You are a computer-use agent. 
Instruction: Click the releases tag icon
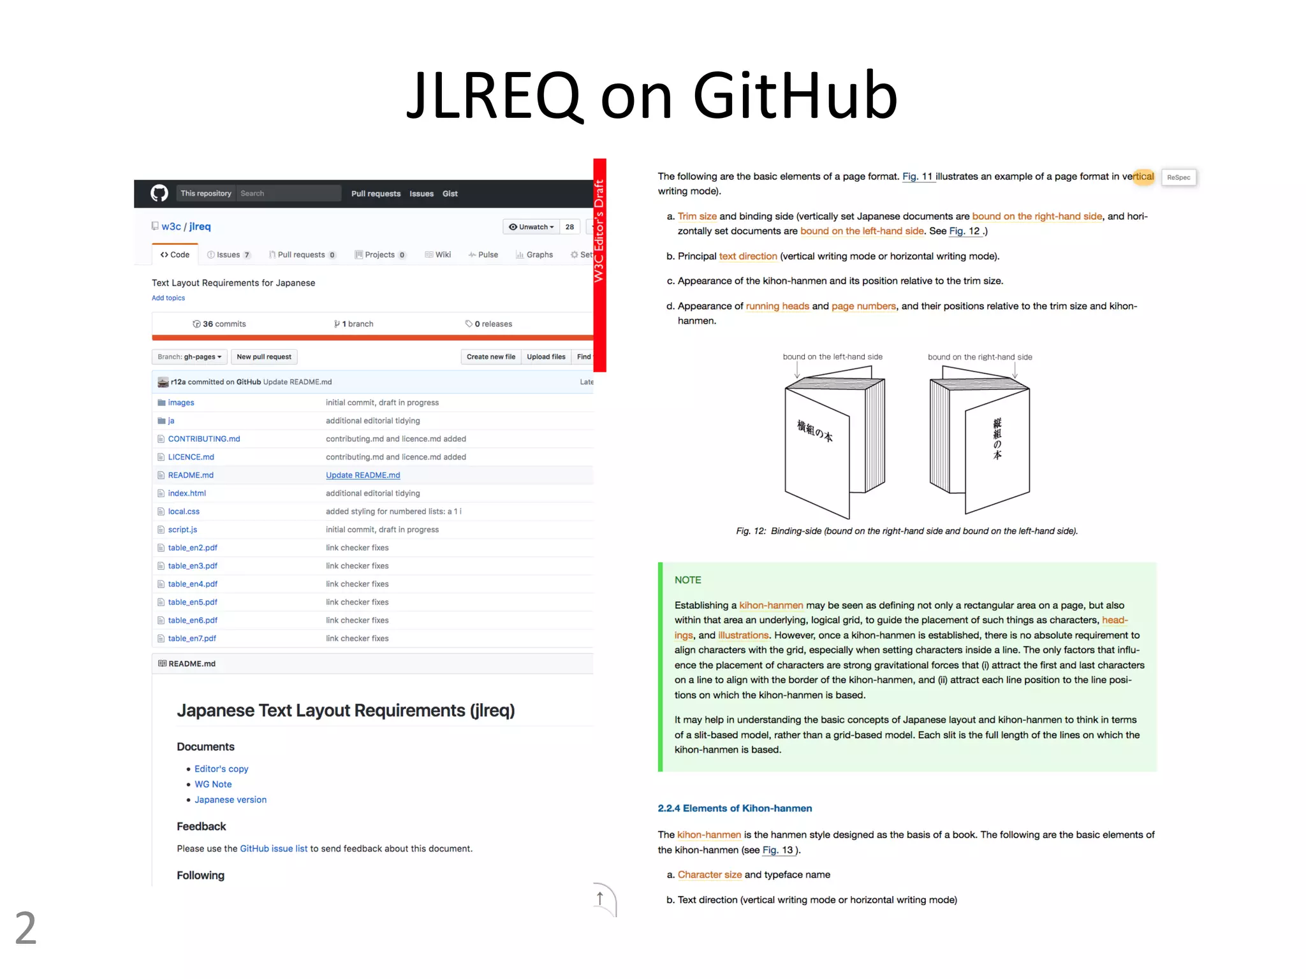point(469,324)
